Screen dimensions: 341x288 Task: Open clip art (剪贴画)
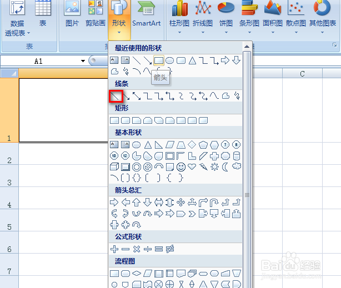point(96,13)
